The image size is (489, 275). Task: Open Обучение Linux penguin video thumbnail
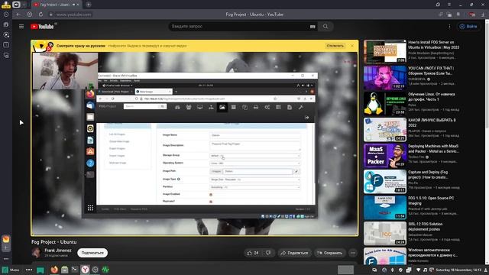pyautogui.click(x=385, y=104)
